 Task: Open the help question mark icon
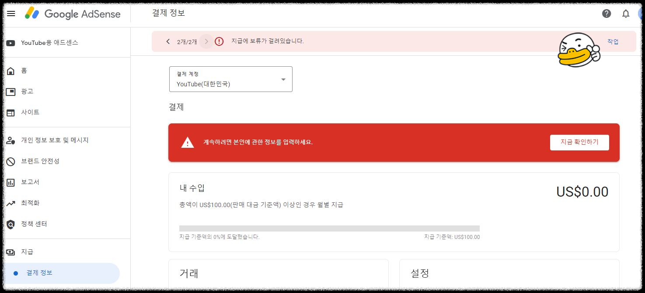[607, 14]
